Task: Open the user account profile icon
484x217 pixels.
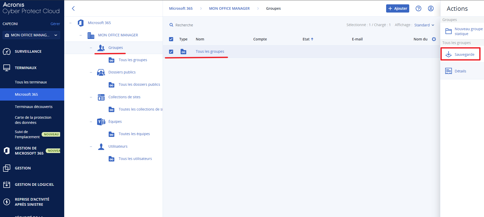Action: pos(431,8)
